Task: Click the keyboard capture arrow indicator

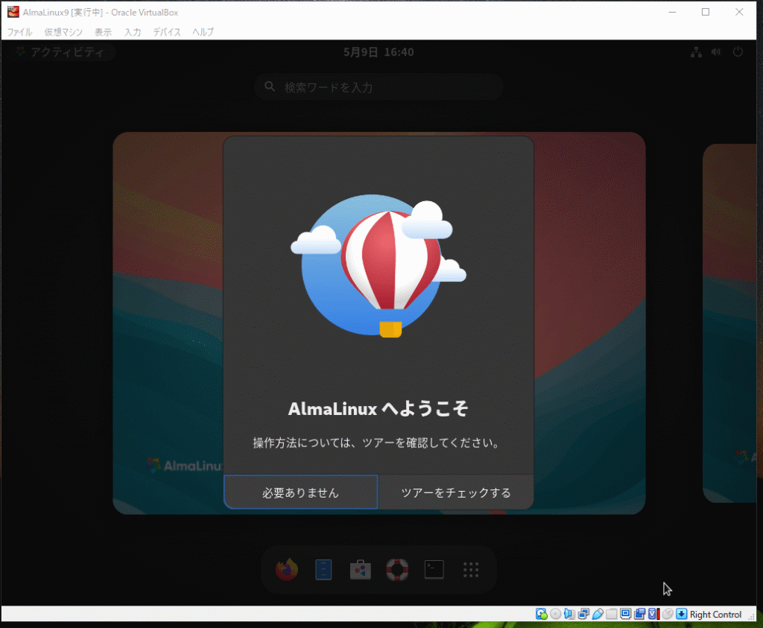Action: click(681, 614)
